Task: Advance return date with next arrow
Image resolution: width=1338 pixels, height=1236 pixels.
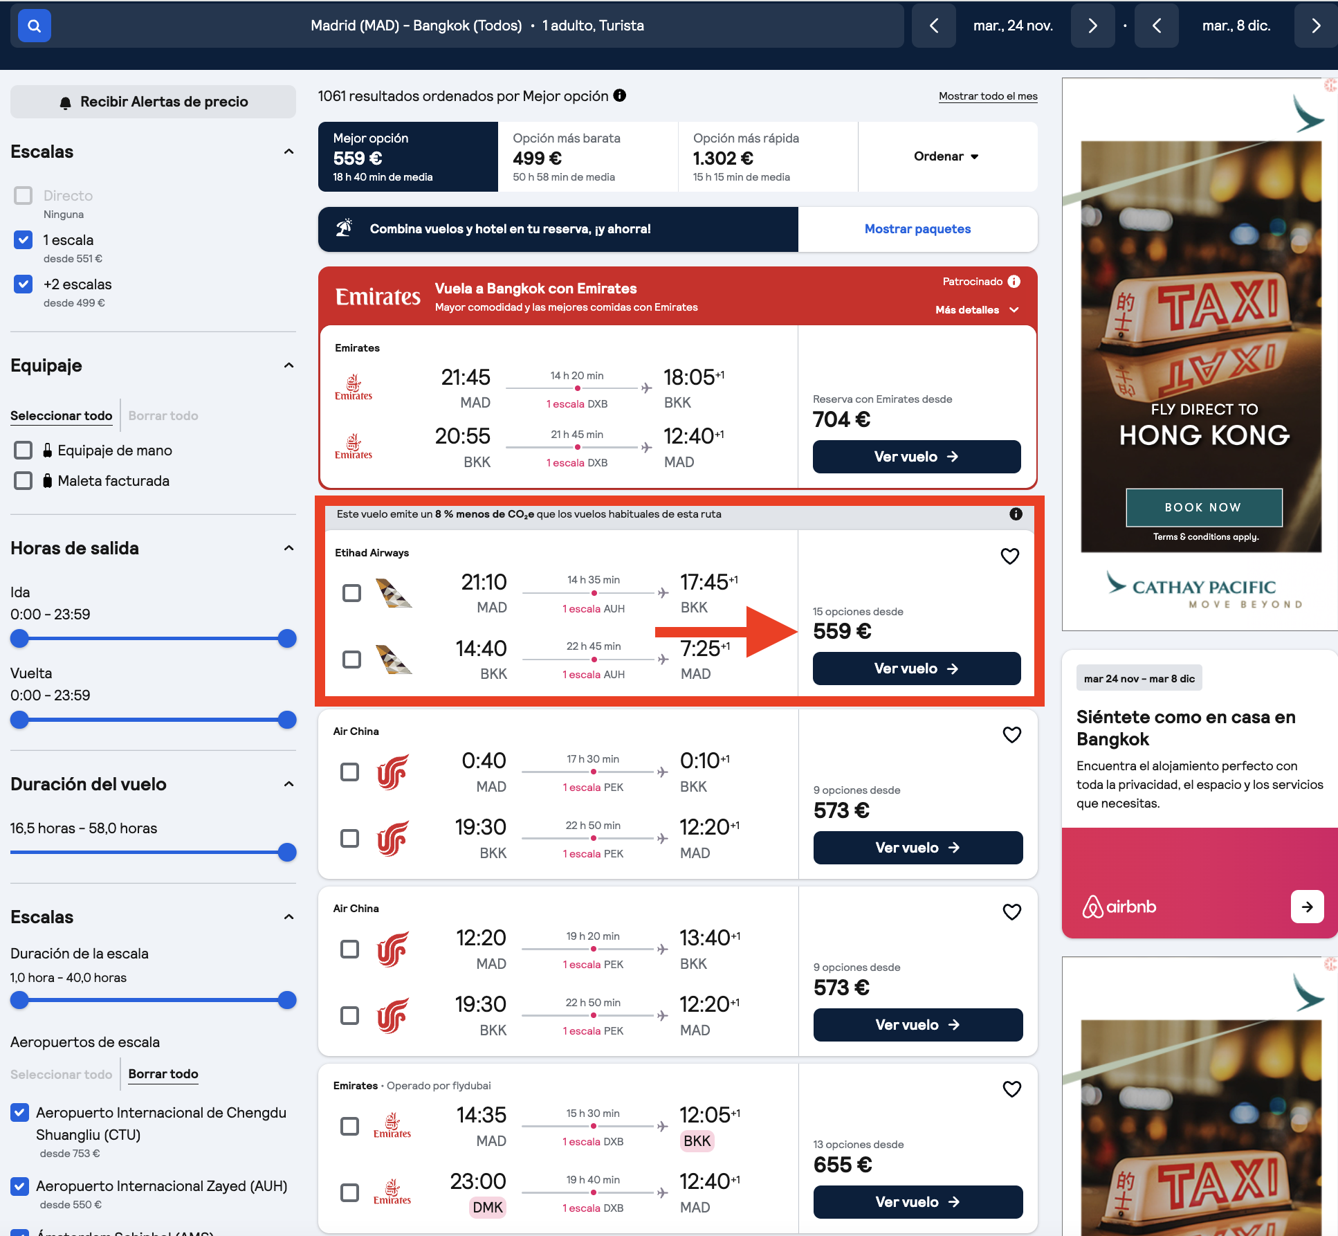Action: [1315, 26]
